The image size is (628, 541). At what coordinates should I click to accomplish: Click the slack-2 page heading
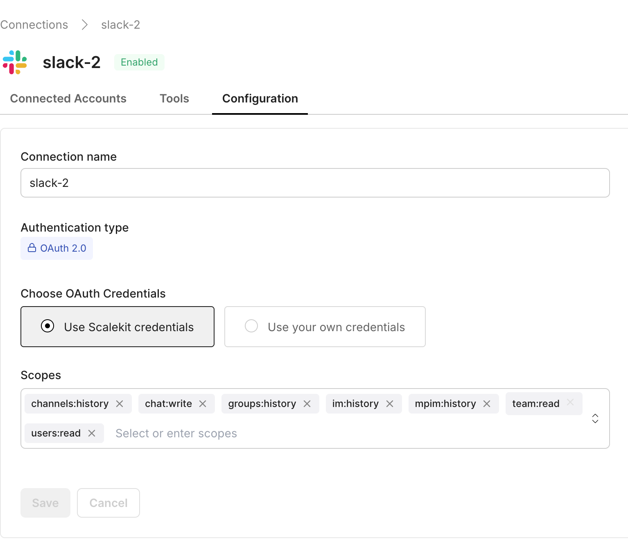[x=72, y=62]
